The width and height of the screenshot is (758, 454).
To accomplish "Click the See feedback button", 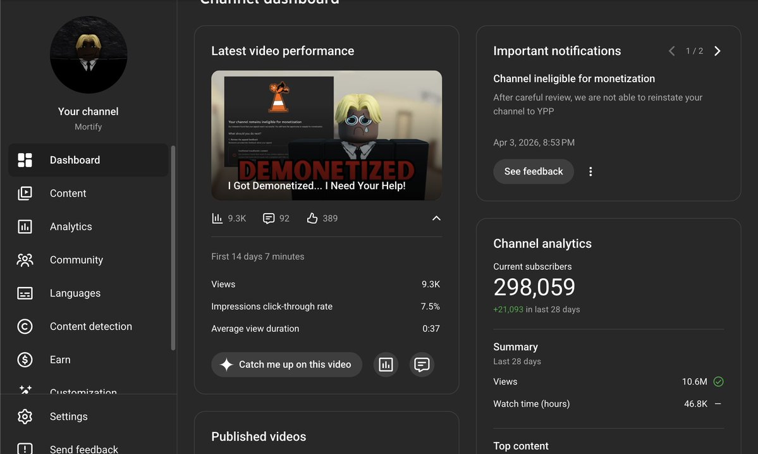I will (533, 171).
